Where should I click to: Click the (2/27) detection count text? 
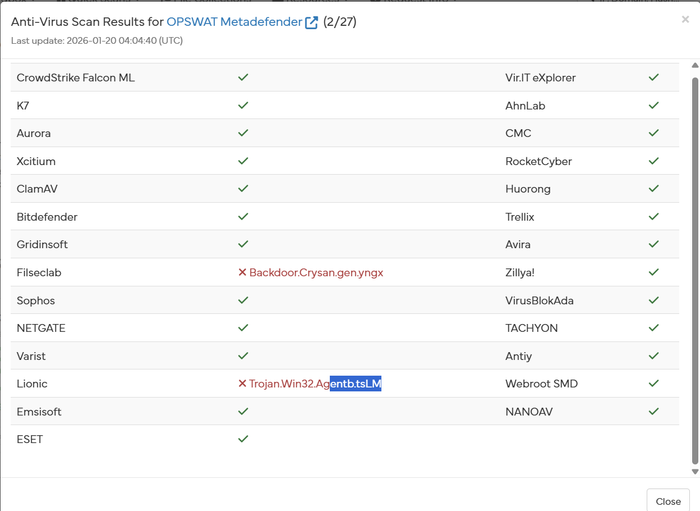(340, 22)
